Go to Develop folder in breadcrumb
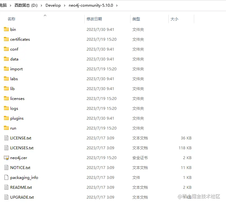The height and width of the screenshot is (205, 226). [53, 5]
